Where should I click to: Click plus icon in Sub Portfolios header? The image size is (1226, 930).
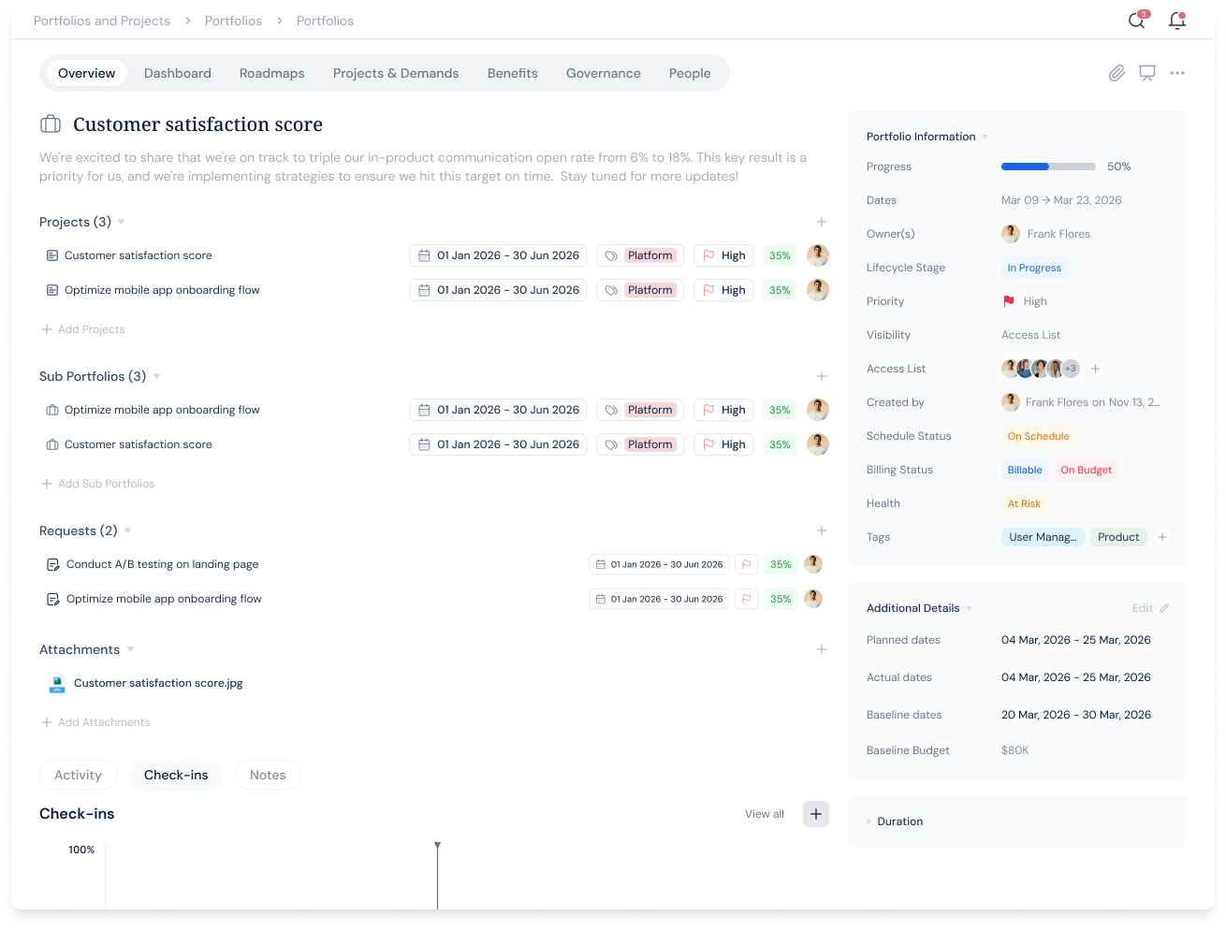coord(822,376)
